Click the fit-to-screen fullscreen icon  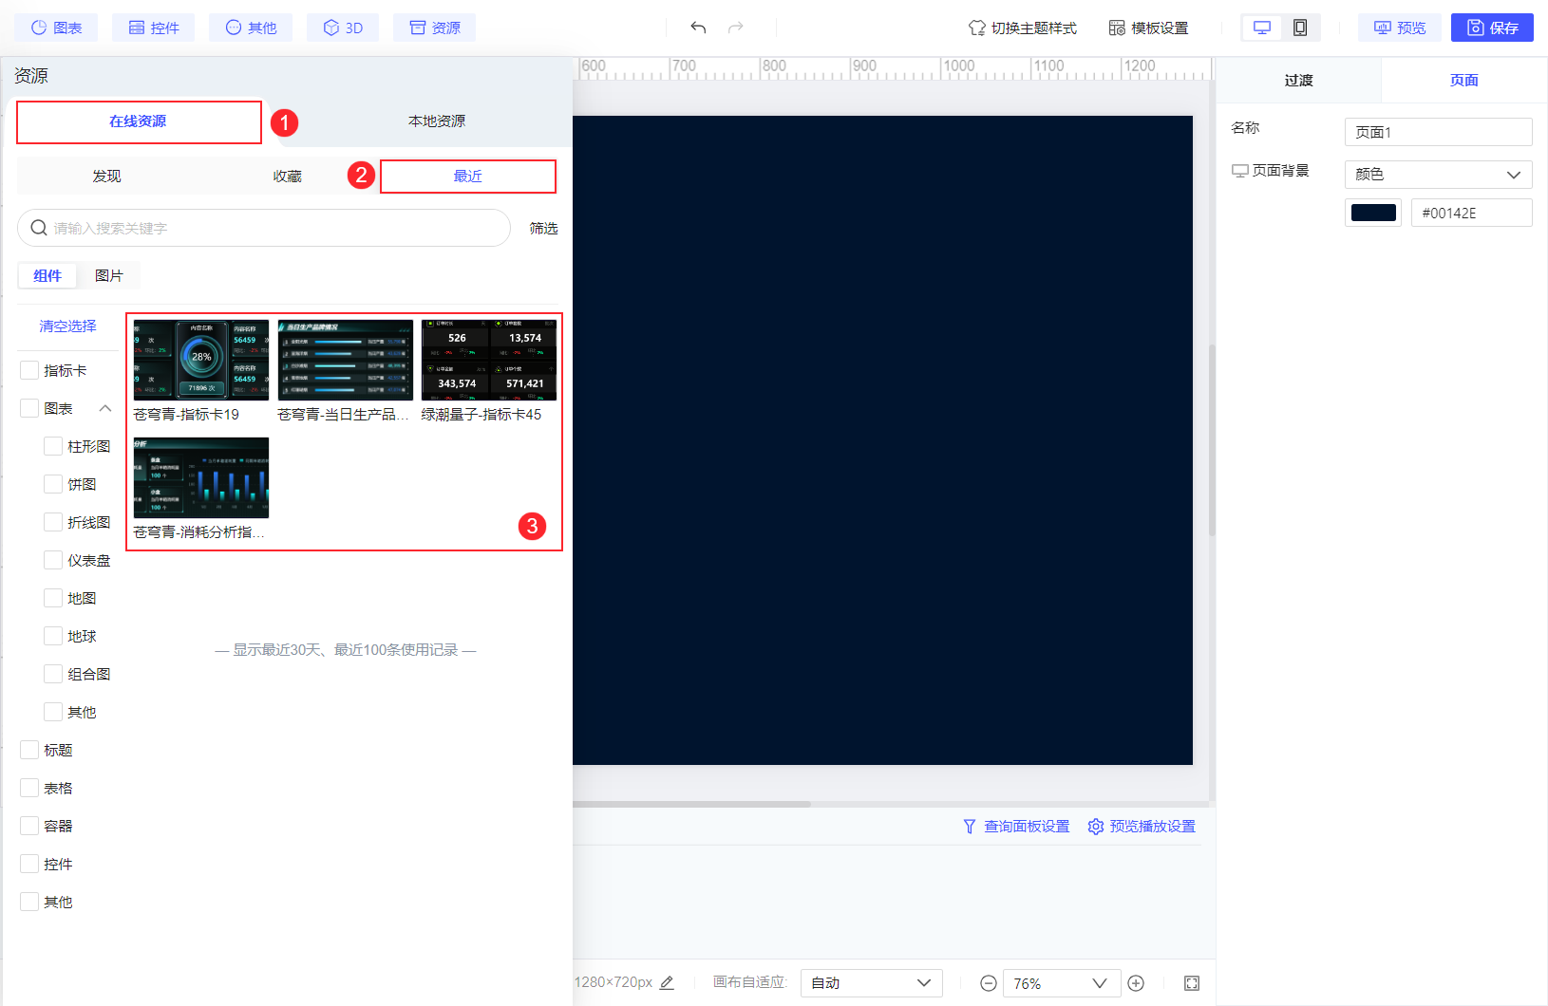tap(1192, 983)
